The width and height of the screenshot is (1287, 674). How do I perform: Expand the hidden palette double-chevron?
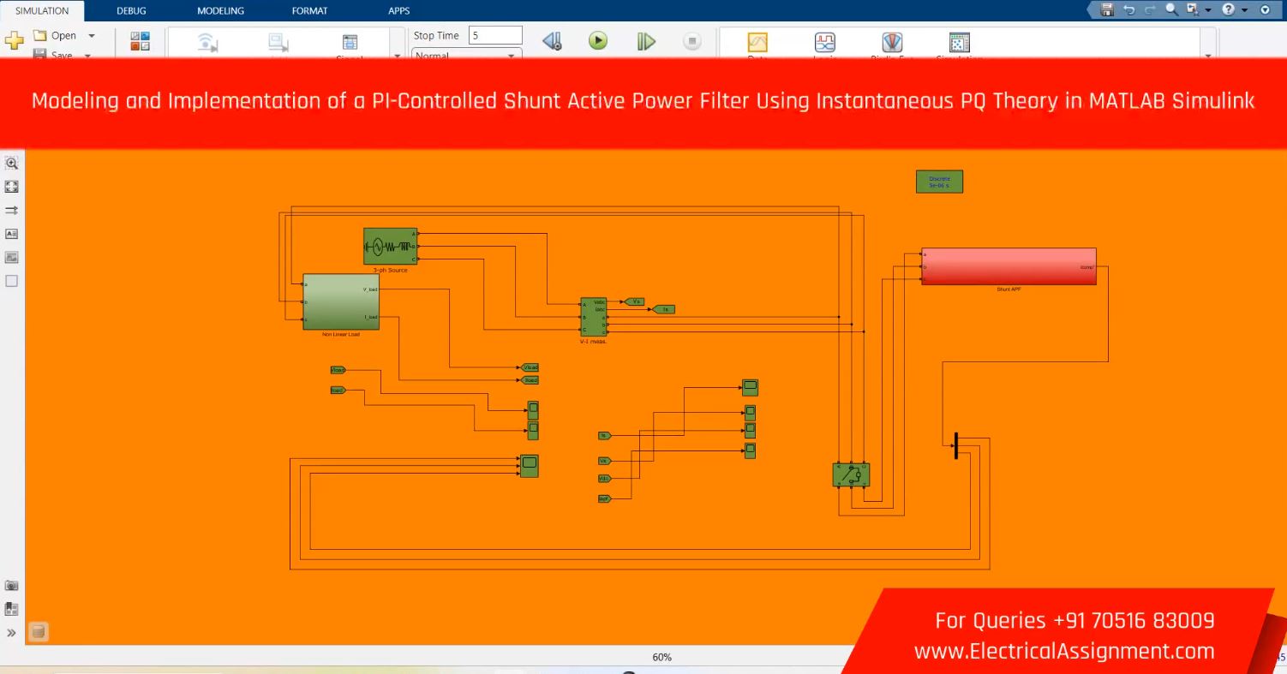click(12, 633)
